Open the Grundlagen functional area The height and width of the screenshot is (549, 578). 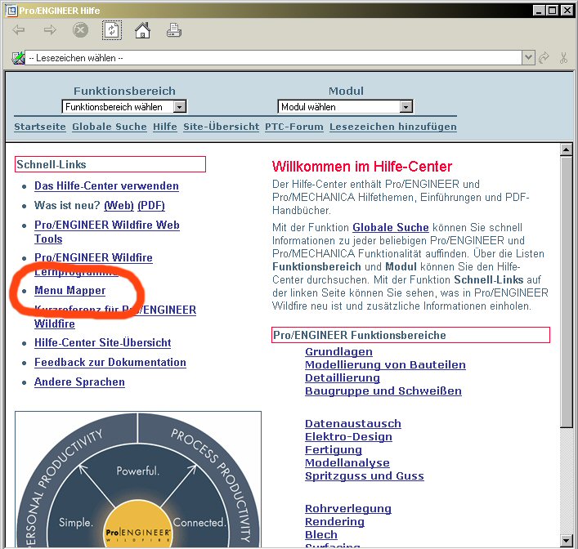338,352
